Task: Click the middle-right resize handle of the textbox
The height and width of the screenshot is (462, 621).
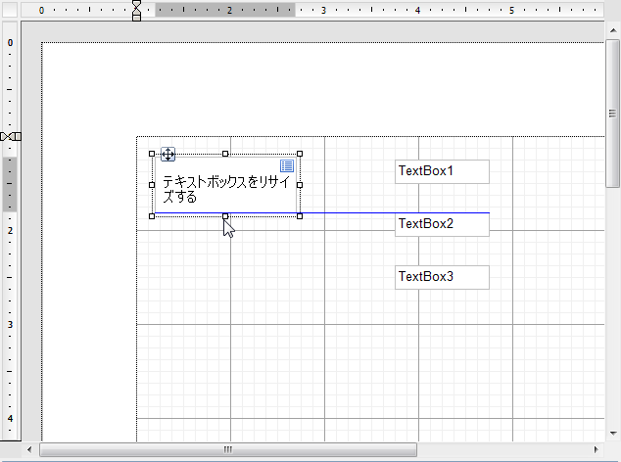Action: [x=300, y=184]
